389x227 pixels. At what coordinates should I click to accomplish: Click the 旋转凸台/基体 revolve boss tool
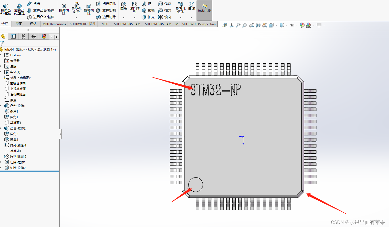(x=19, y=9)
